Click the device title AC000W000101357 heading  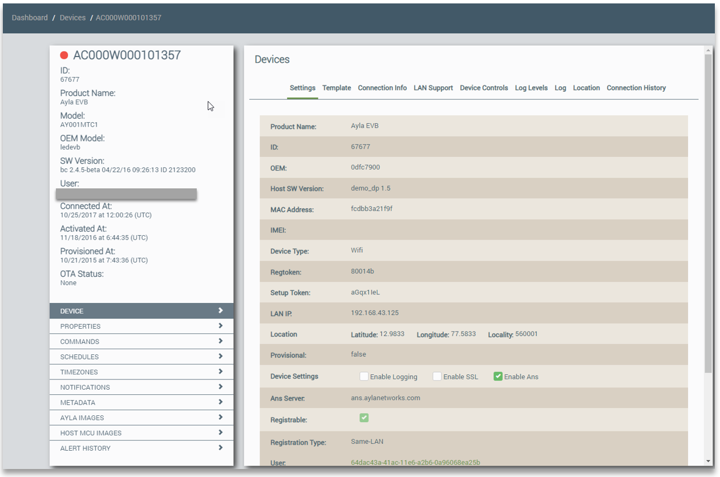coord(127,55)
